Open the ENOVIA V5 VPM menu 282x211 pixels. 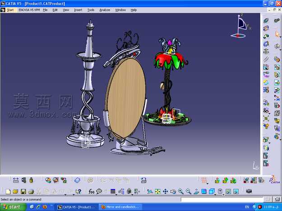tap(29, 10)
